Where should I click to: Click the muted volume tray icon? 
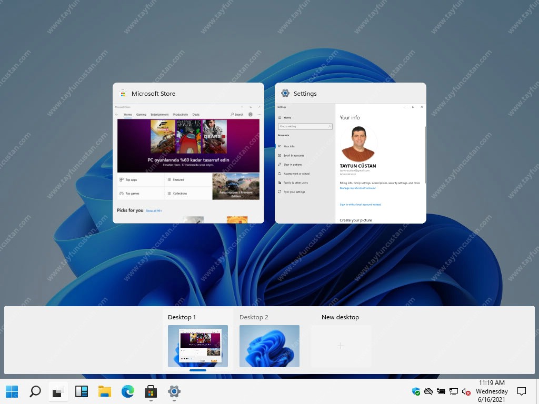tap(466, 391)
